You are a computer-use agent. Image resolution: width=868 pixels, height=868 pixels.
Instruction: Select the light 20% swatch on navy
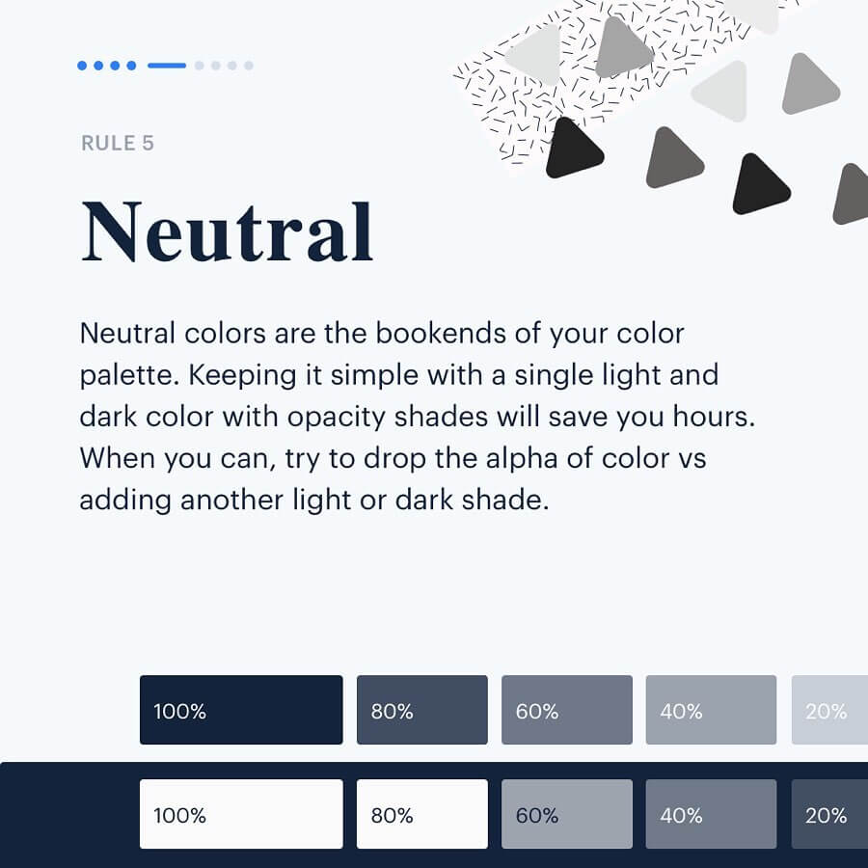pyautogui.click(x=830, y=814)
